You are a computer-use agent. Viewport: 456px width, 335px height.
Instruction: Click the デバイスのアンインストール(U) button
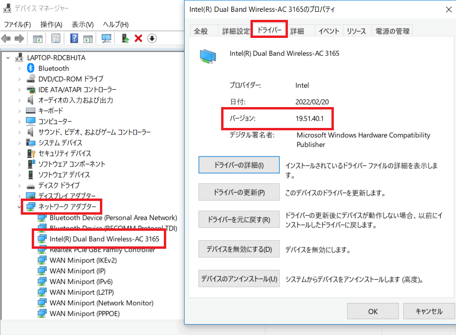pyautogui.click(x=239, y=279)
